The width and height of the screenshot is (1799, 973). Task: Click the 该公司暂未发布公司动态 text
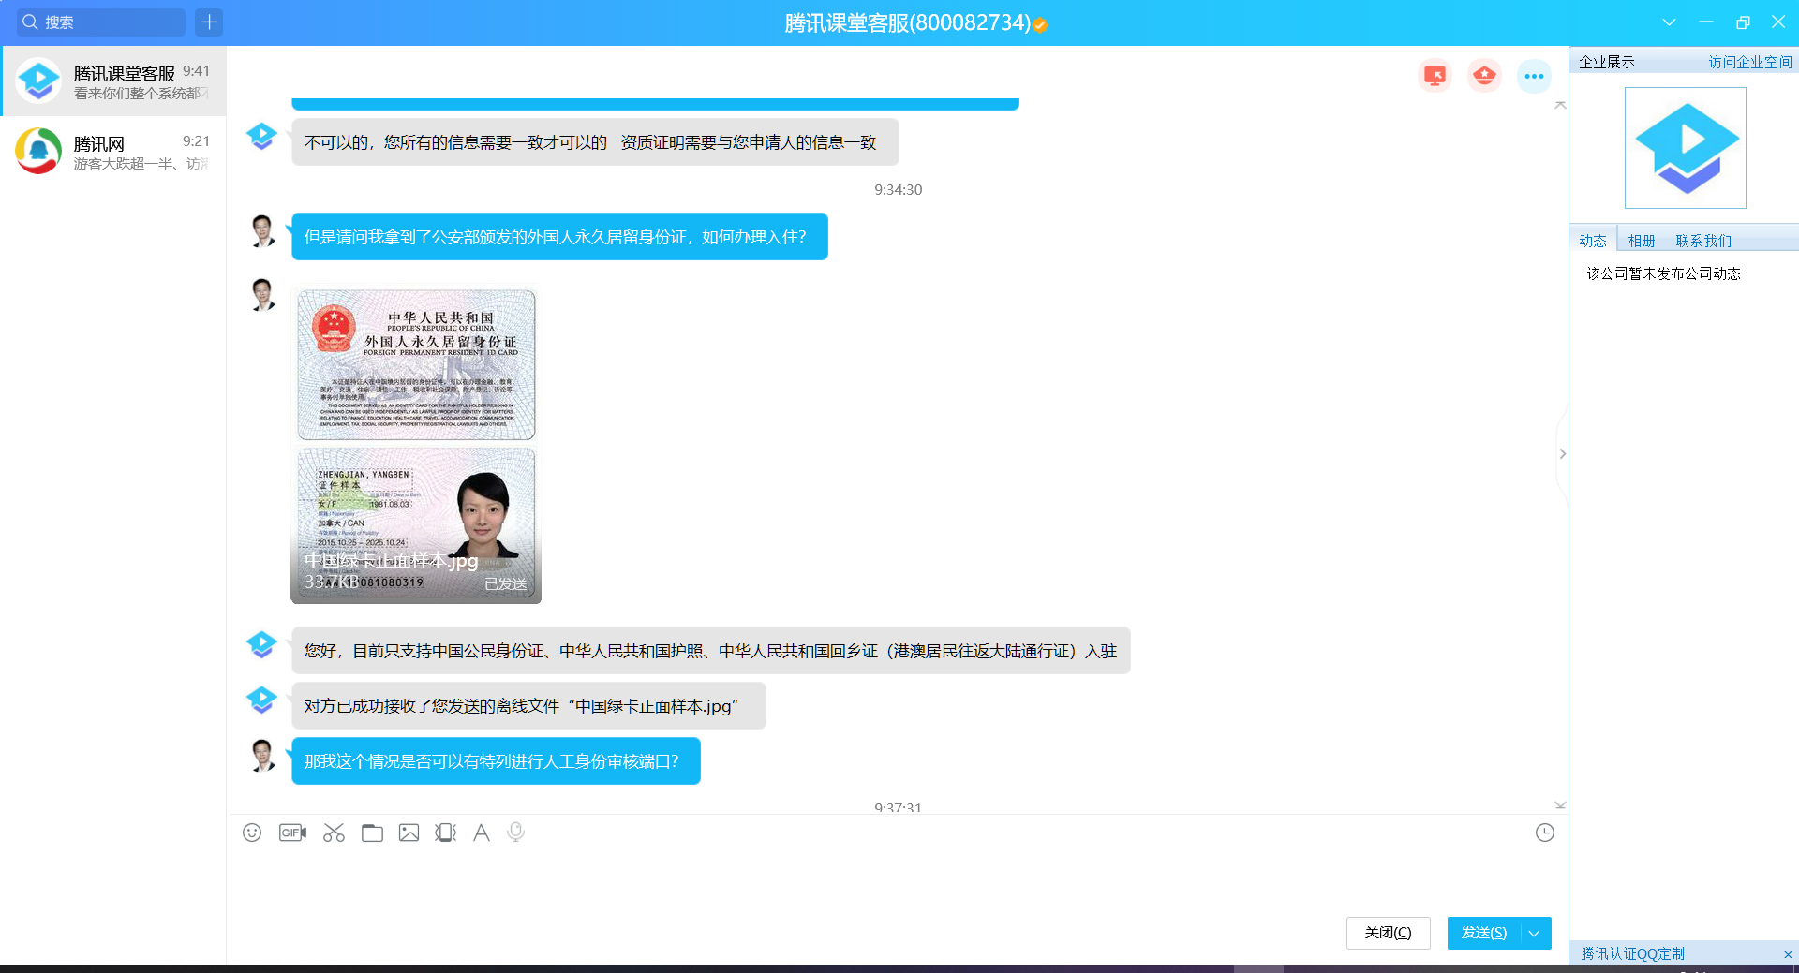pyautogui.click(x=1663, y=273)
